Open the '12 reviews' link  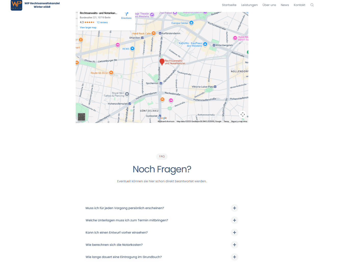pos(102,22)
